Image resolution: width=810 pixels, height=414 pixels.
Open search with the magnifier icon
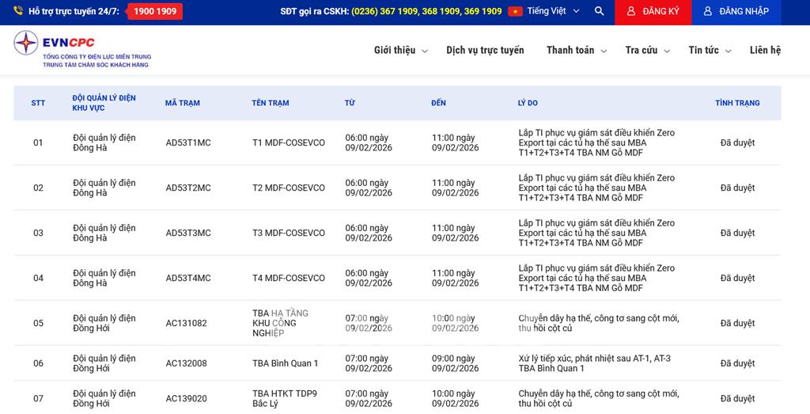click(599, 12)
